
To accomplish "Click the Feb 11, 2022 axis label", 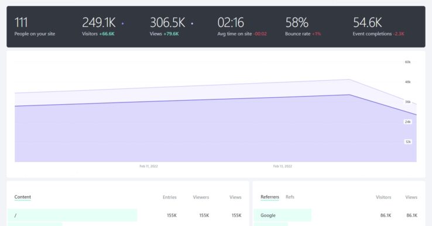I will coord(149,166).
